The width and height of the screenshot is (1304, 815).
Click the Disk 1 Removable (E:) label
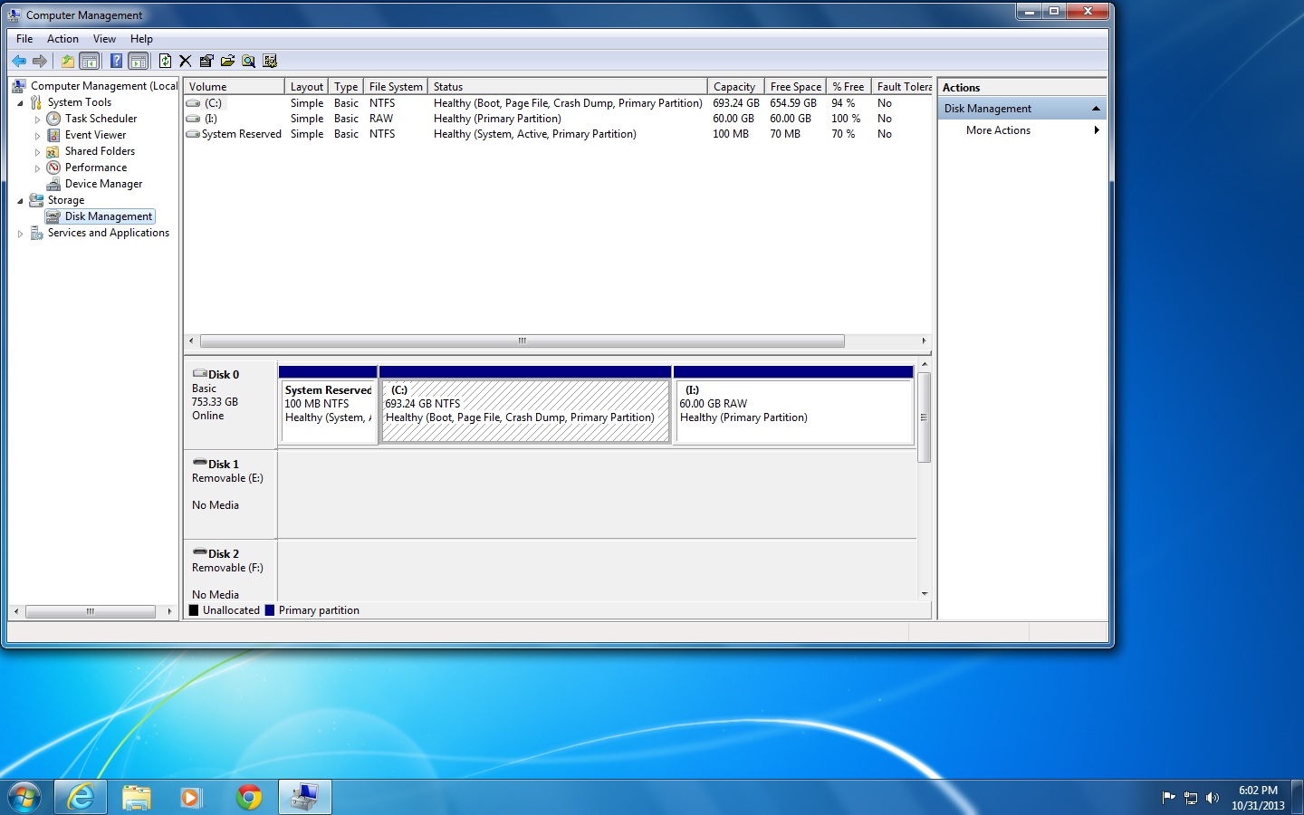tap(227, 478)
